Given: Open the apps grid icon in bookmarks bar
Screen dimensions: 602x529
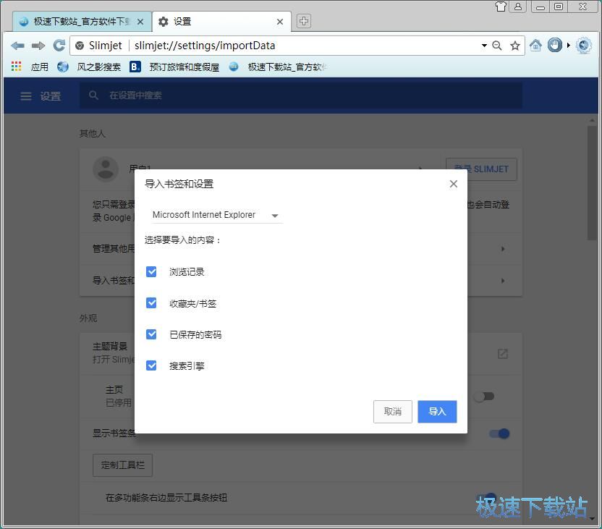Looking at the screenshot, I should 16,67.
